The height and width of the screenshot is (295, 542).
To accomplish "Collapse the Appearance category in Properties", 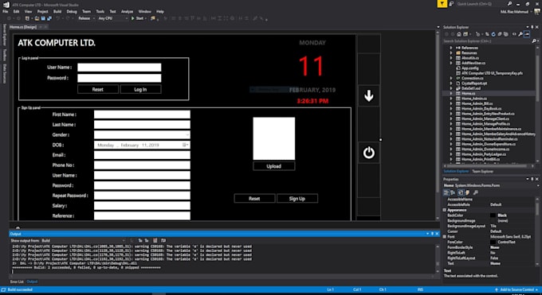I will click(x=445, y=210).
